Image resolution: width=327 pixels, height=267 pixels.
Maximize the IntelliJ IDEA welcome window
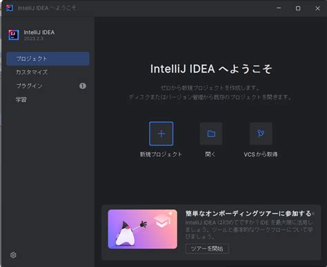click(x=298, y=8)
